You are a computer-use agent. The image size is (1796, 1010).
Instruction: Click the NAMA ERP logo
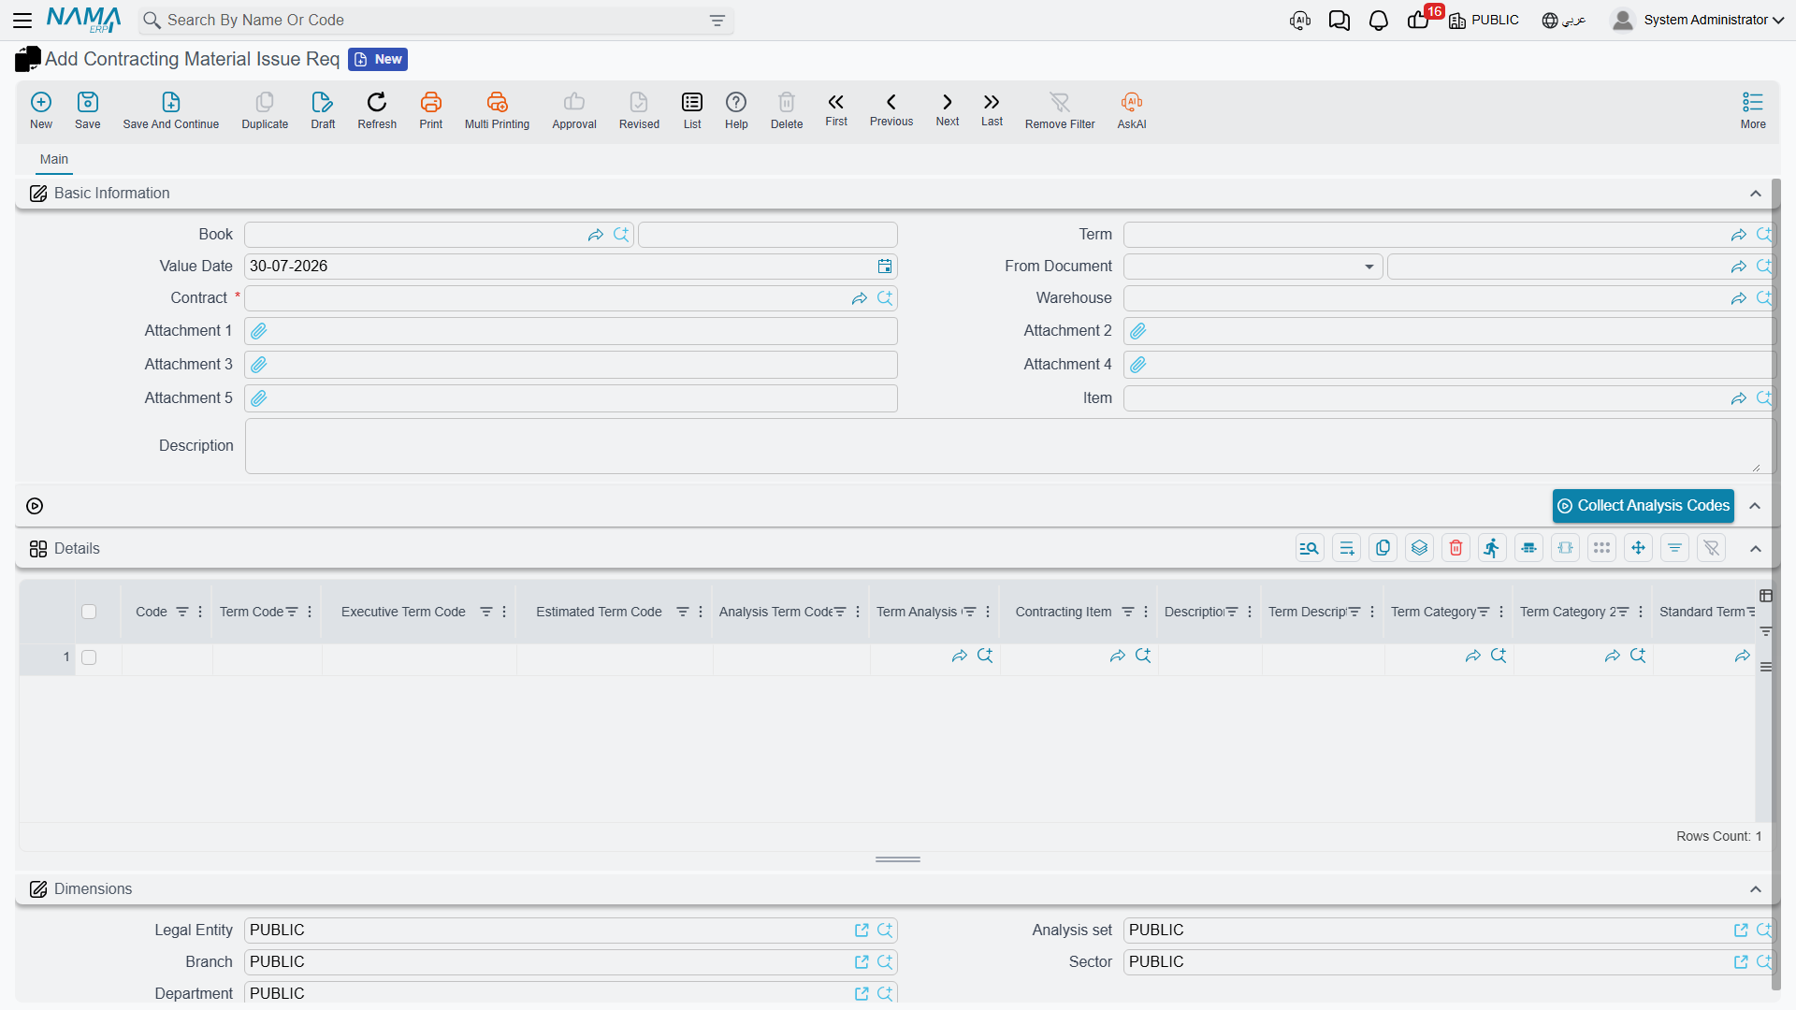pos(84,20)
